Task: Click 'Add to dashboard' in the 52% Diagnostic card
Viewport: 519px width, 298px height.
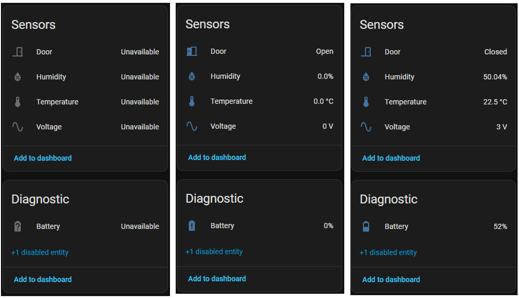Action: [x=391, y=279]
